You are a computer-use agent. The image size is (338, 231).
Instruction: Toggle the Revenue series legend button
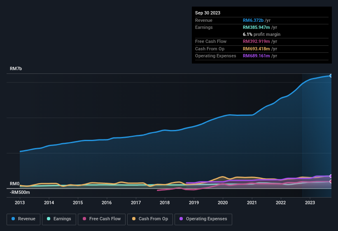tap(23, 219)
